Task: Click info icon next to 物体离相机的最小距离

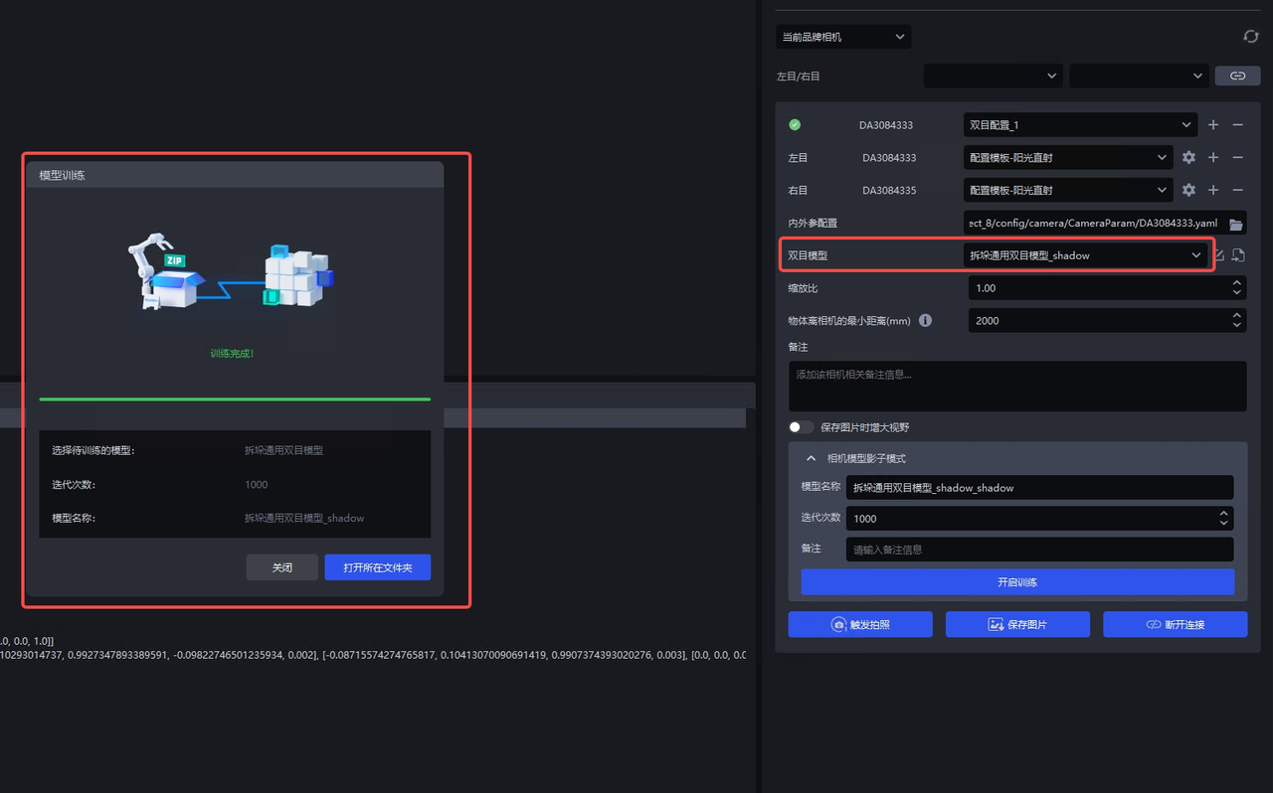Action: coord(925,321)
